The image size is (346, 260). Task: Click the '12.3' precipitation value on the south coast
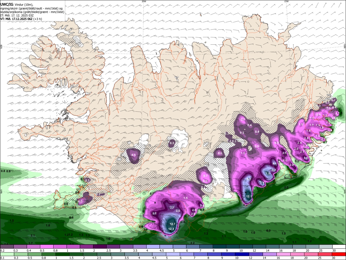click(171, 229)
